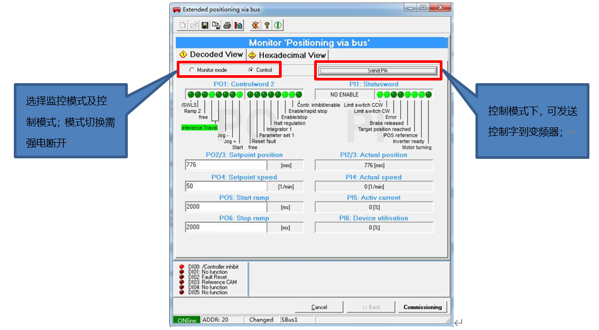Select the Control radio button
599x330 pixels.
(x=251, y=70)
